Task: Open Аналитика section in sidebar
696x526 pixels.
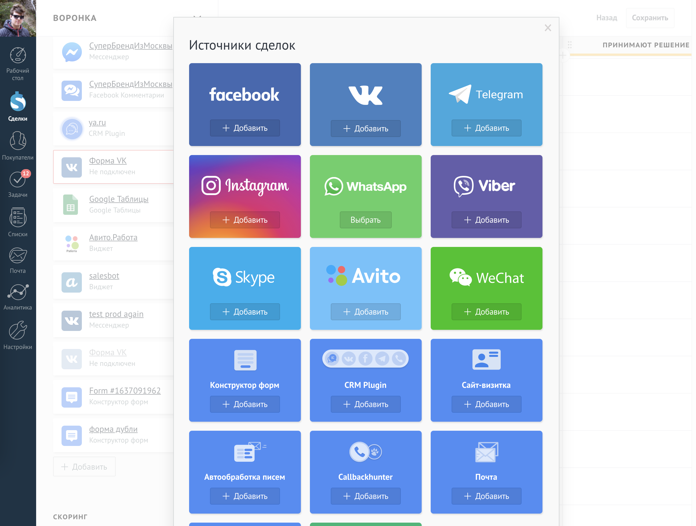Action: [x=17, y=297]
